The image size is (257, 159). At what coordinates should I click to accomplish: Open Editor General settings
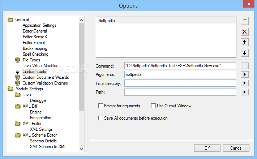click(35, 31)
